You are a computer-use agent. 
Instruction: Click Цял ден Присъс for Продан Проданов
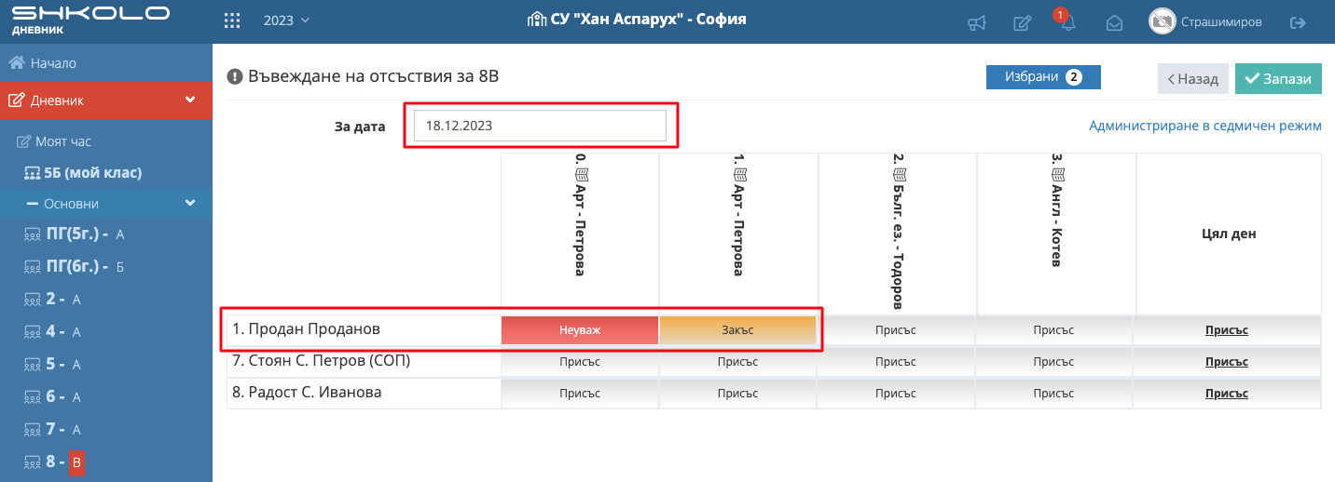coord(1227,330)
